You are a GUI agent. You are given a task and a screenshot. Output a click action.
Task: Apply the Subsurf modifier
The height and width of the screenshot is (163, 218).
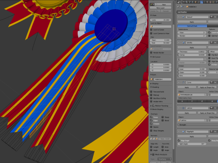[192, 22]
